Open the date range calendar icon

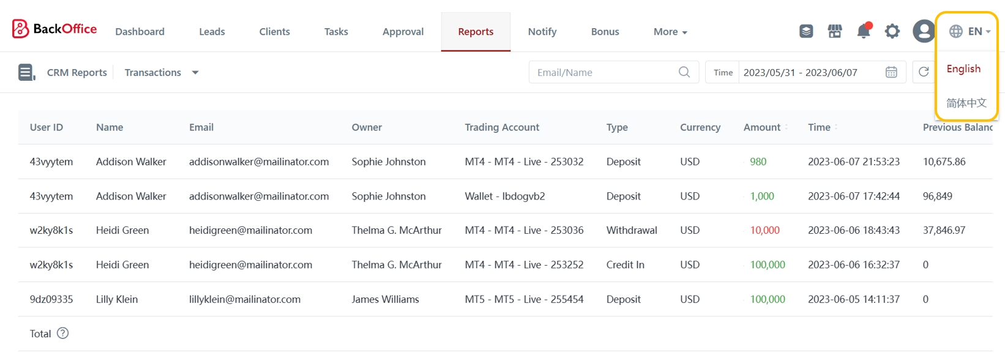pyautogui.click(x=891, y=72)
